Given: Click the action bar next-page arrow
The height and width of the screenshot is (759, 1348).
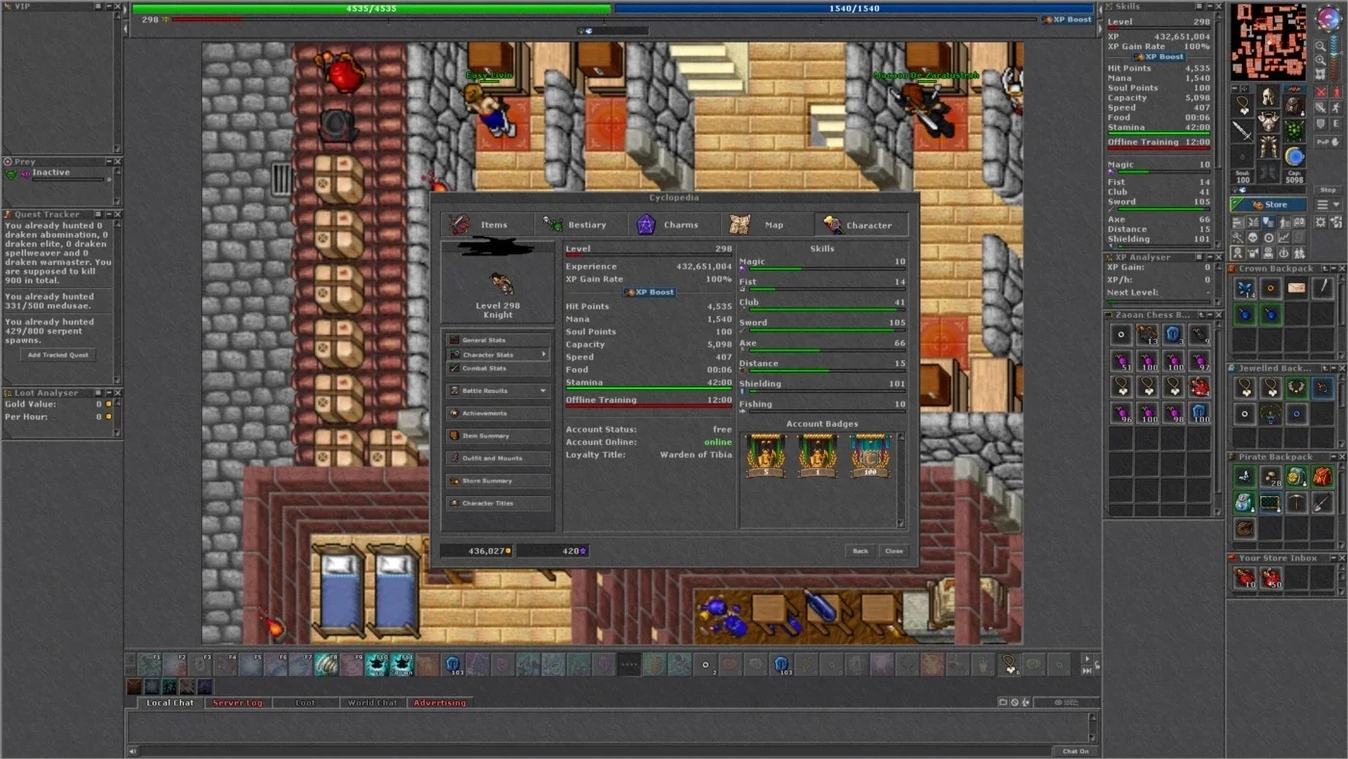Looking at the screenshot, I should tap(1087, 659).
